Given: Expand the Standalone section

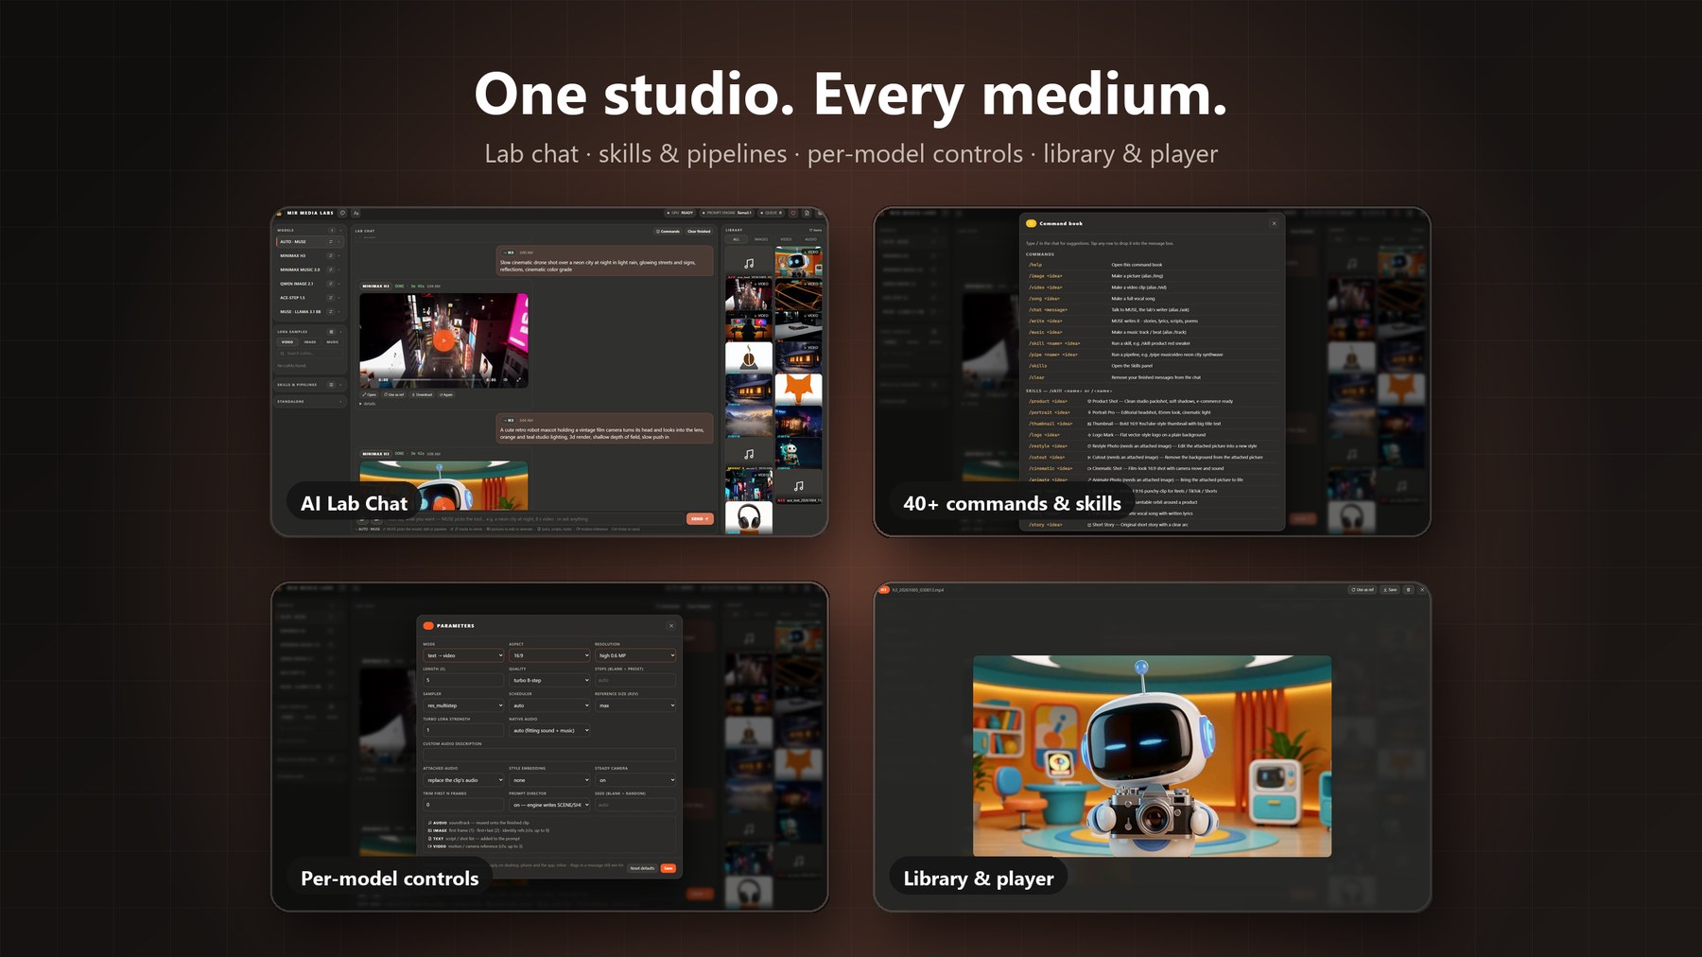Looking at the screenshot, I should pos(309,402).
